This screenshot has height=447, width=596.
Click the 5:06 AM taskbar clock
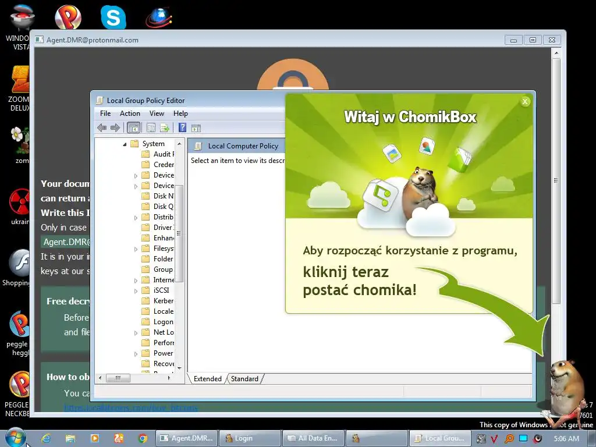[566, 439]
